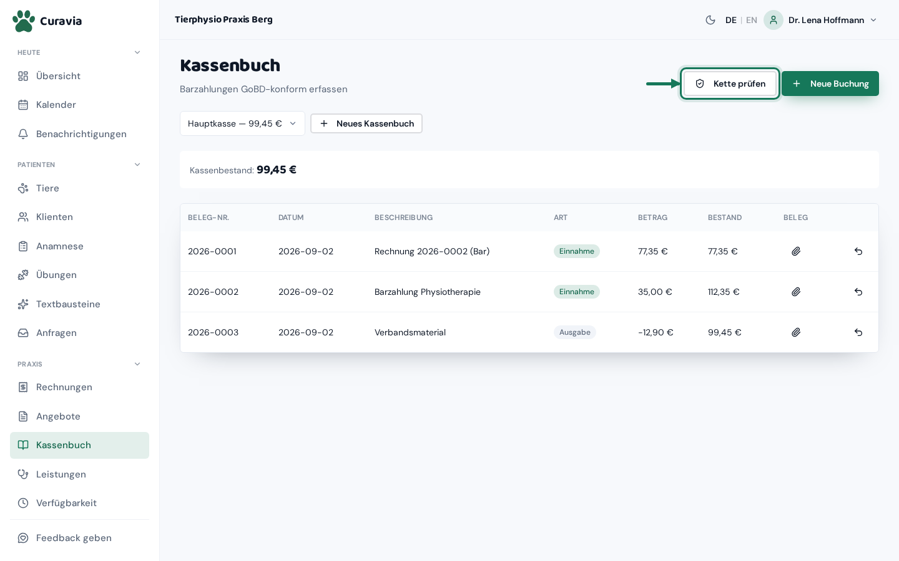Go to Kalender page
Image resolution: width=899 pixels, height=561 pixels.
[x=79, y=105]
